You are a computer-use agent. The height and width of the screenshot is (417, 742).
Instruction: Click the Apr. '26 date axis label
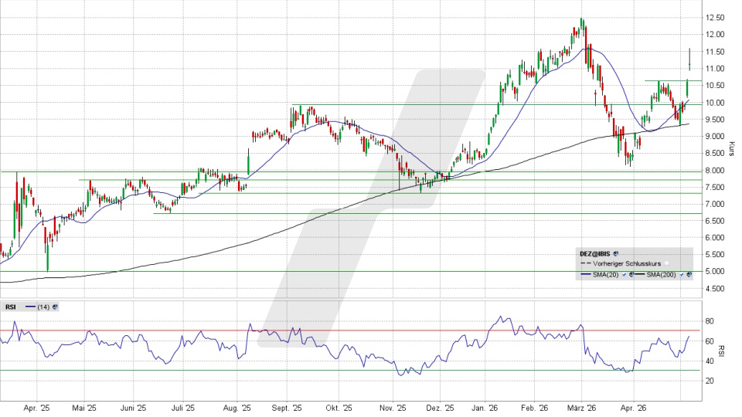(633, 408)
